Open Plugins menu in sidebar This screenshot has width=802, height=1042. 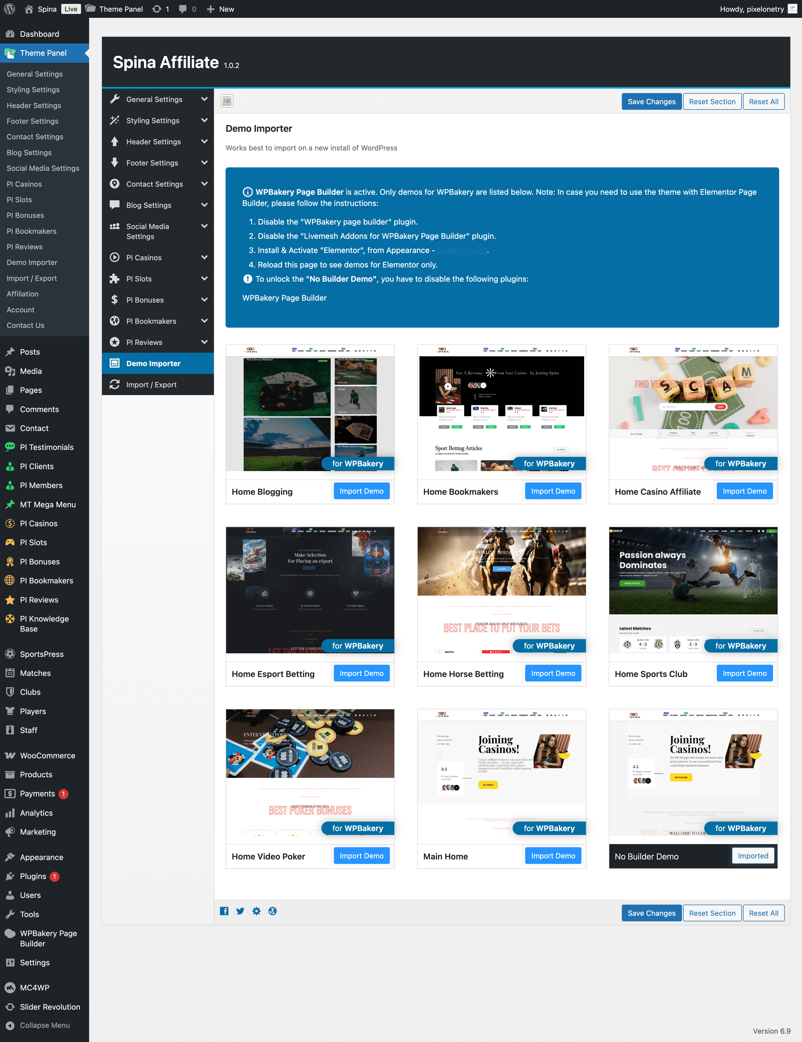pos(33,876)
